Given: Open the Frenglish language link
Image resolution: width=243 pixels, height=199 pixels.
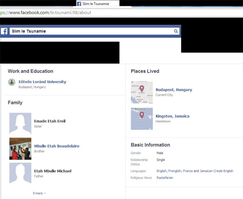Looking at the screenshot, I should tap(175, 171).
